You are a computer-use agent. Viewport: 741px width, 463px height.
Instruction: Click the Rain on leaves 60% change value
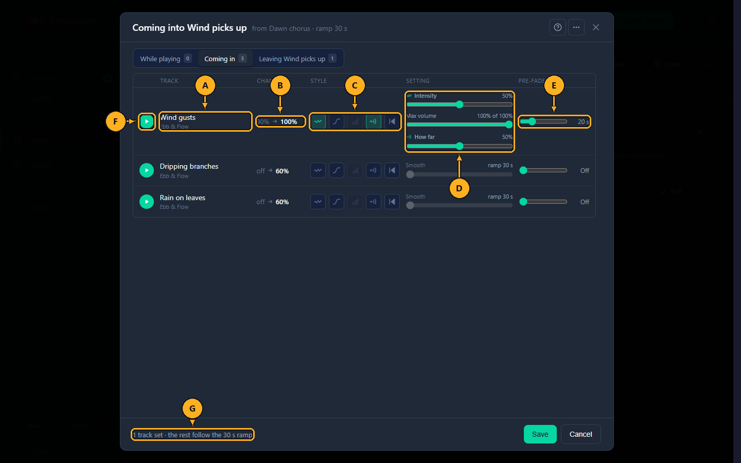282,202
